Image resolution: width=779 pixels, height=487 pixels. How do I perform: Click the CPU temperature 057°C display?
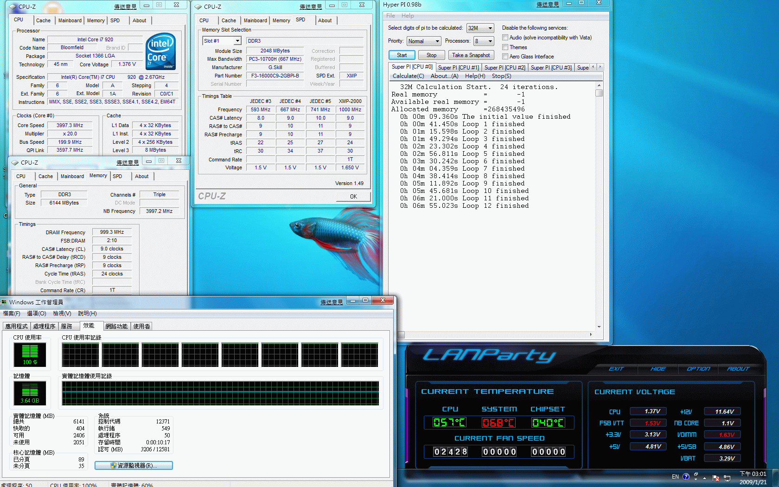(x=449, y=423)
